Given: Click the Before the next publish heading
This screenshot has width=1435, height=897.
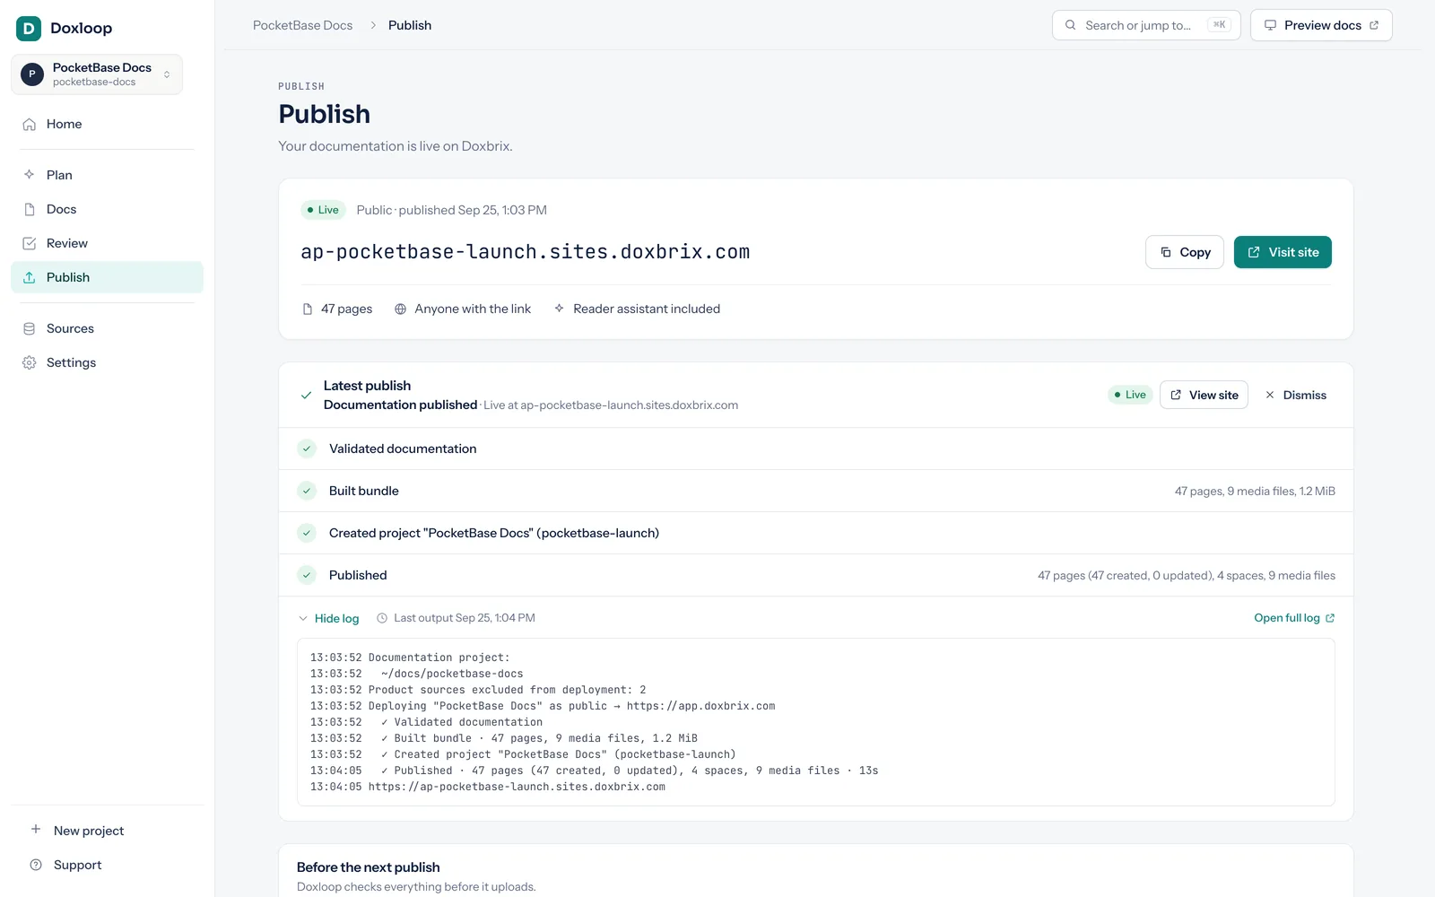Looking at the screenshot, I should (369, 867).
